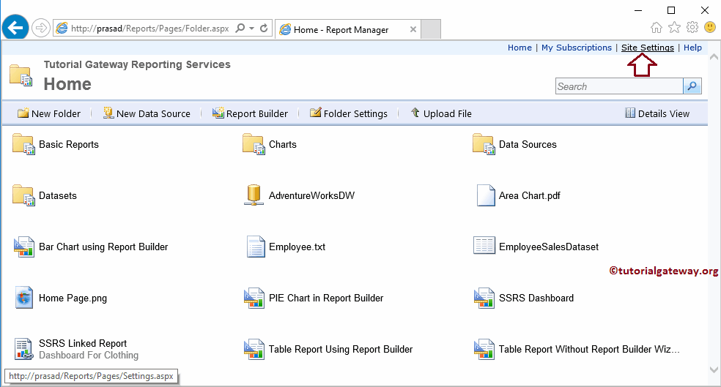The image size is (721, 387).
Task: Select the Home - Report Manager tab
Action: point(341,30)
